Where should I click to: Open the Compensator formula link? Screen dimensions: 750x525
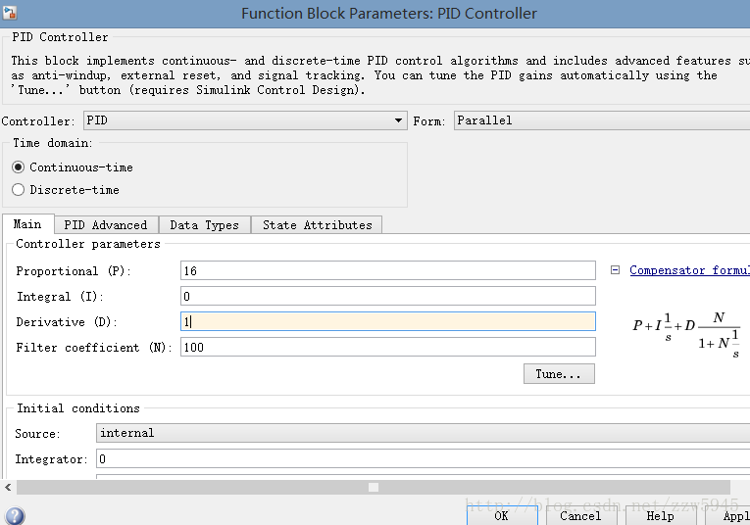click(x=689, y=270)
